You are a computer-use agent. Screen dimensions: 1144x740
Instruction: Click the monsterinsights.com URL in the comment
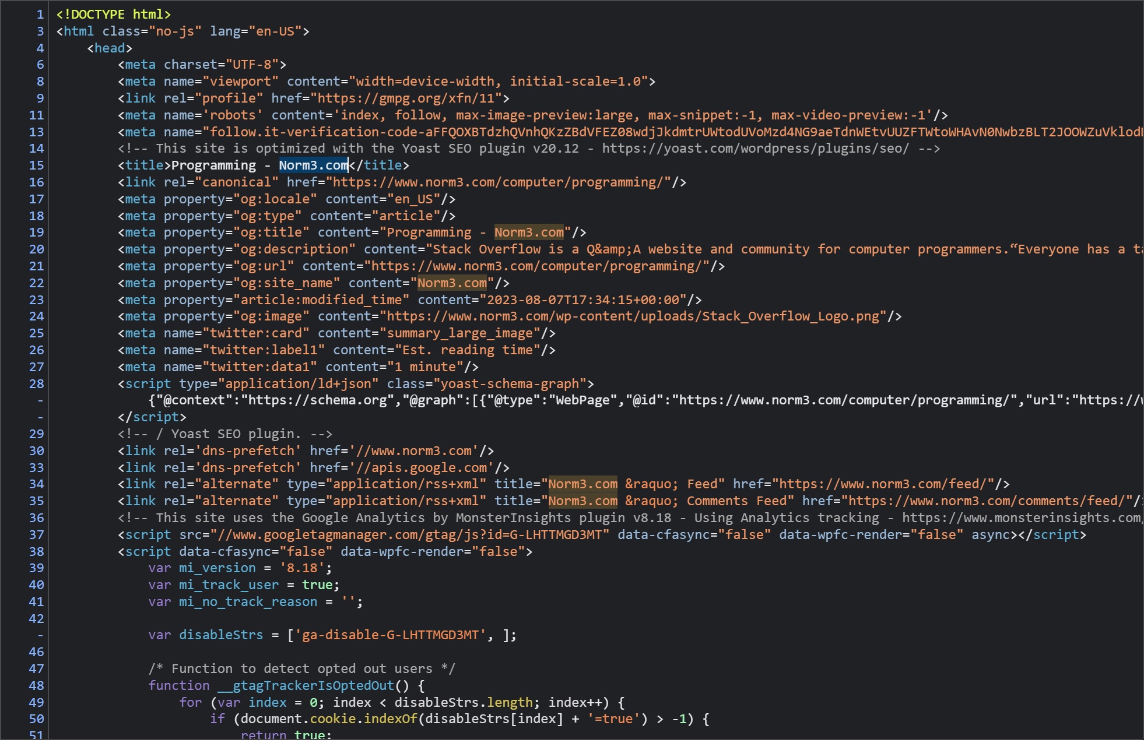(1020, 518)
